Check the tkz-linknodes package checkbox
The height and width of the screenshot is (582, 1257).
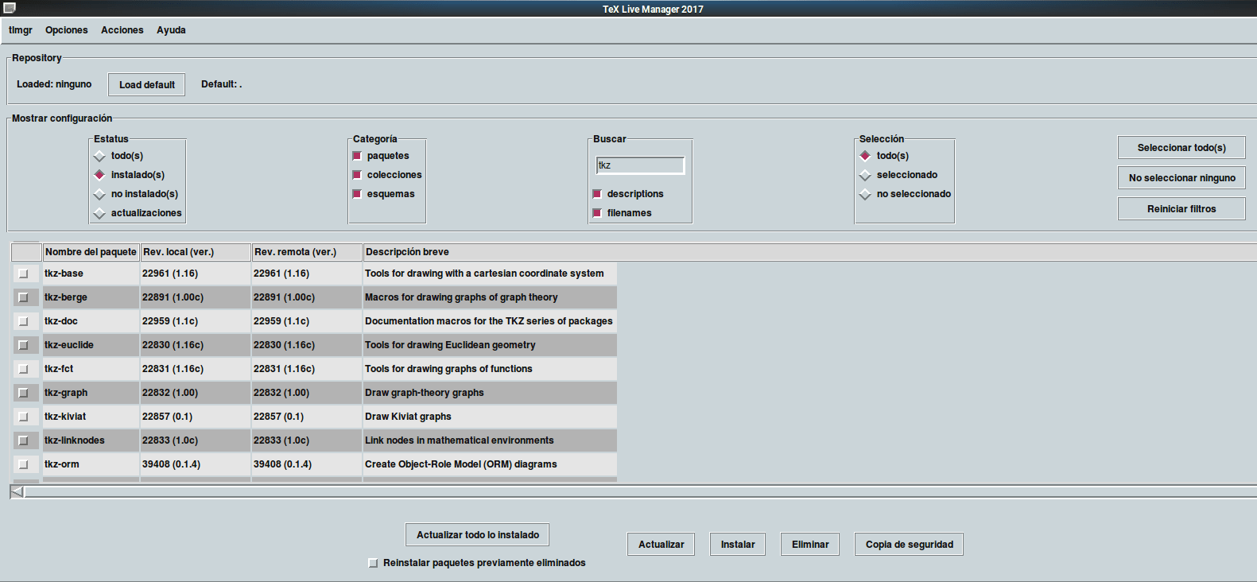[23, 440]
